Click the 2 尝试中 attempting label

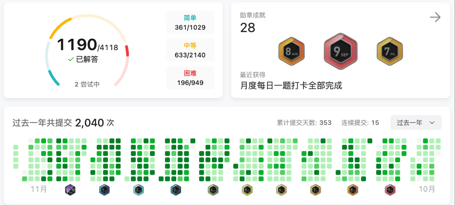[x=87, y=84]
